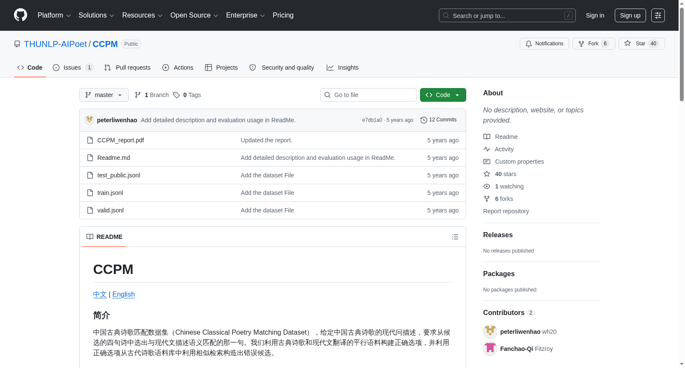Click the Readme book icon in About
Viewport: 685px width, 368px height.
click(487, 137)
